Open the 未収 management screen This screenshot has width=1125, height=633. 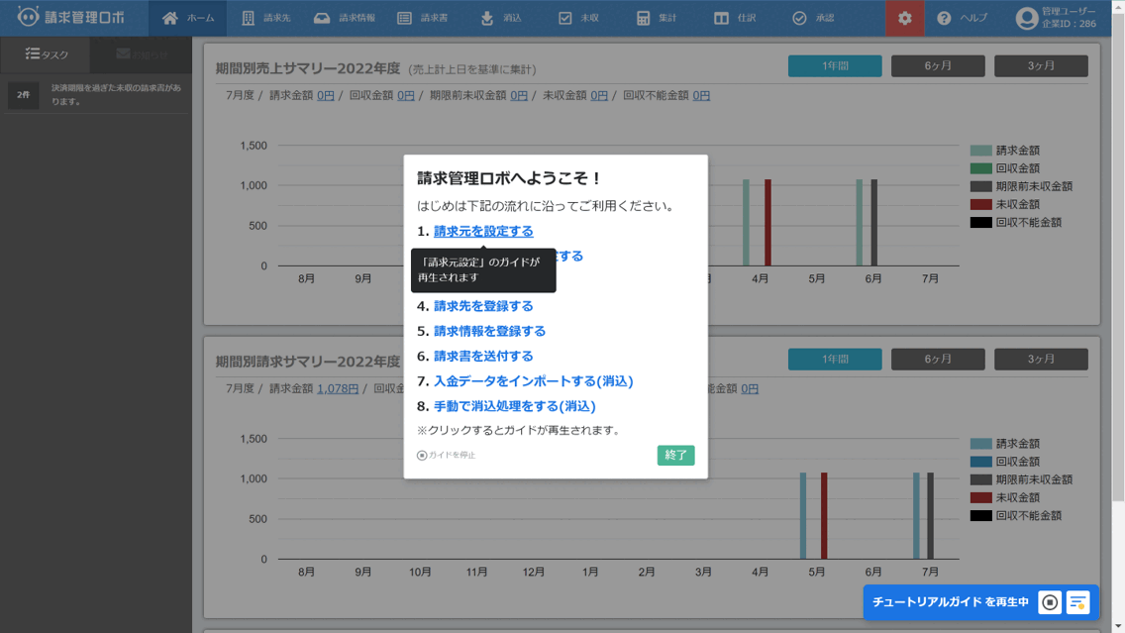pyautogui.click(x=580, y=18)
